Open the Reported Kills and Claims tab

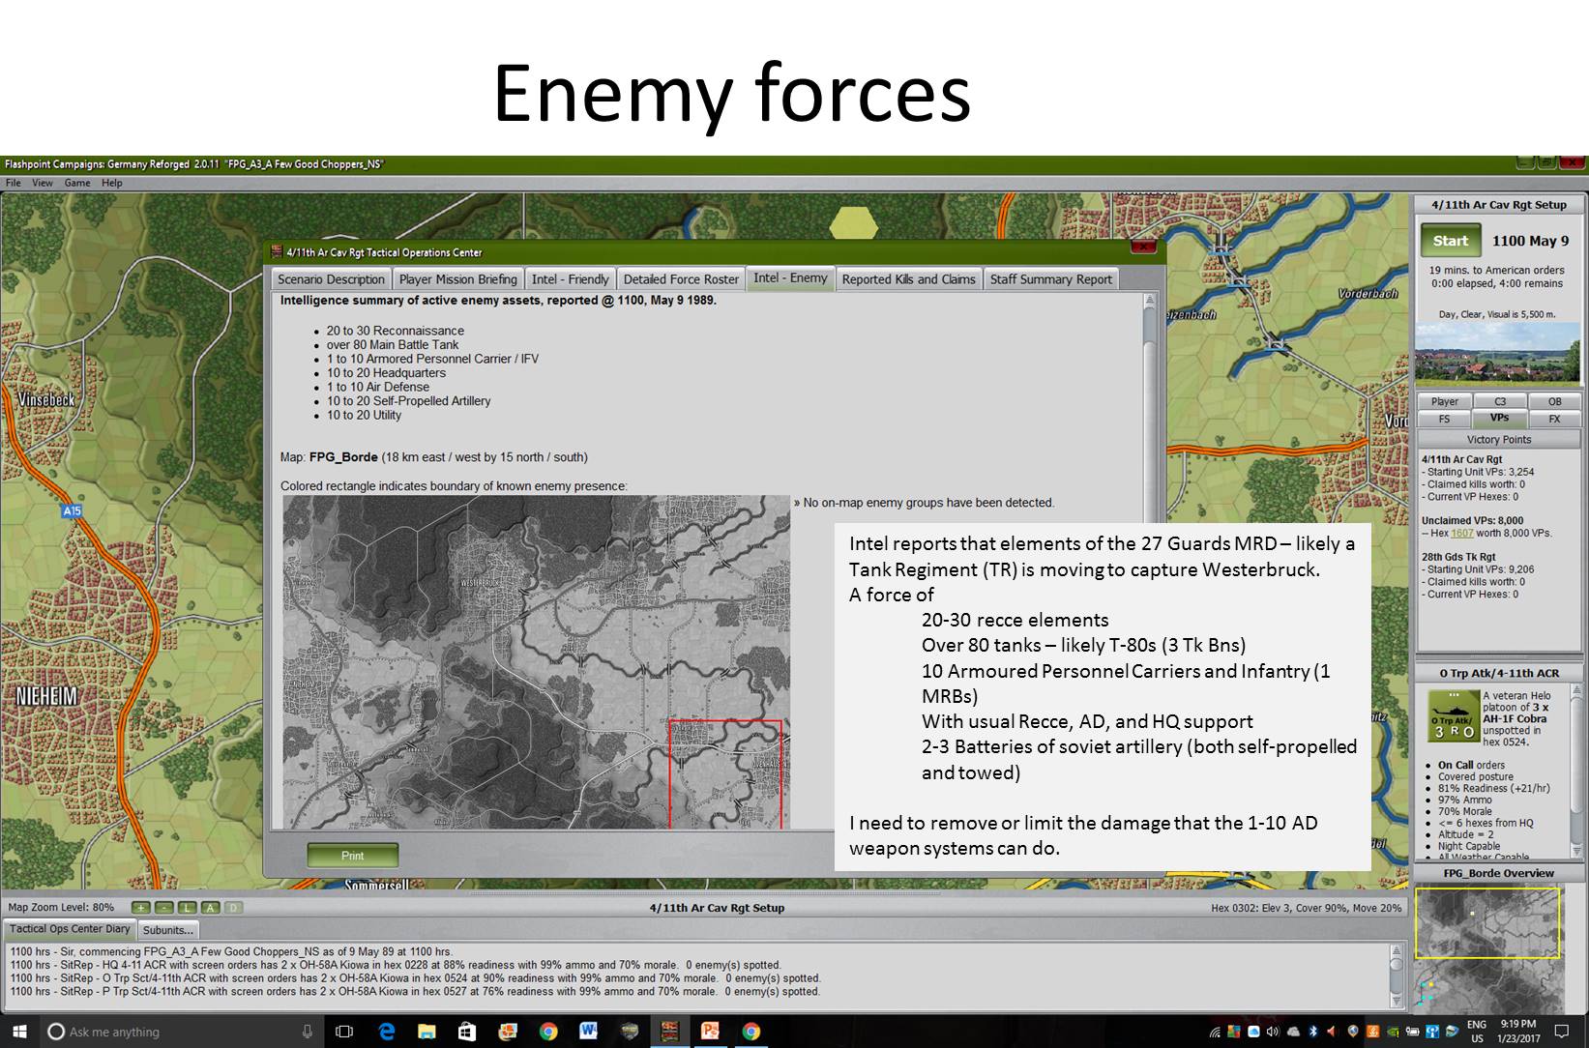click(908, 279)
